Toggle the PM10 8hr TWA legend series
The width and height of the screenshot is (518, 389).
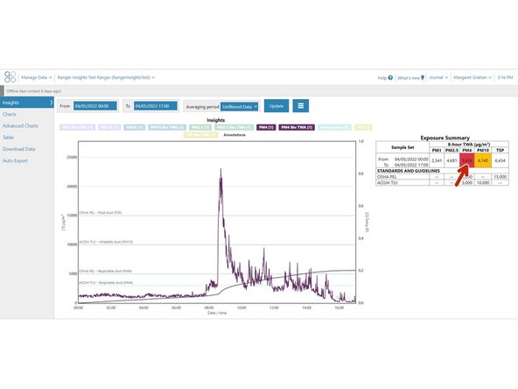[x=167, y=127]
